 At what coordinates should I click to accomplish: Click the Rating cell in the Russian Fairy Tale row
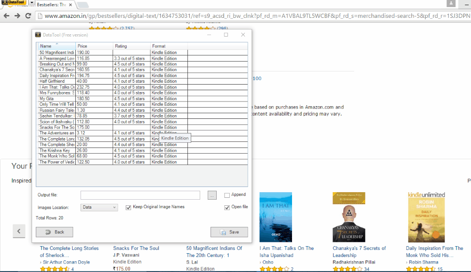[131, 110]
